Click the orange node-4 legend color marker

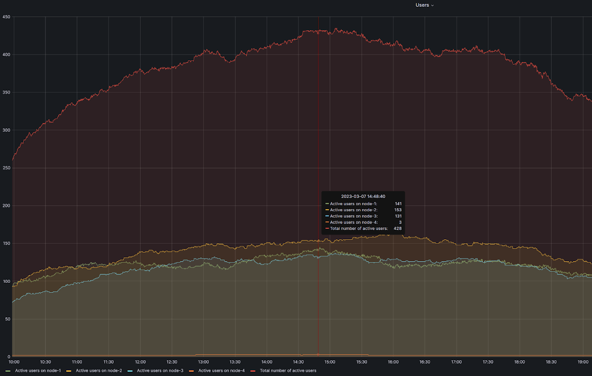pos(193,371)
